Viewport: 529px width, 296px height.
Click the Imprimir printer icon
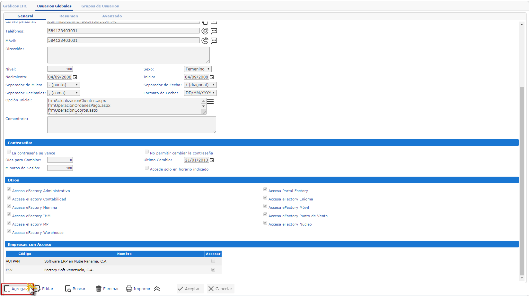pos(129,289)
